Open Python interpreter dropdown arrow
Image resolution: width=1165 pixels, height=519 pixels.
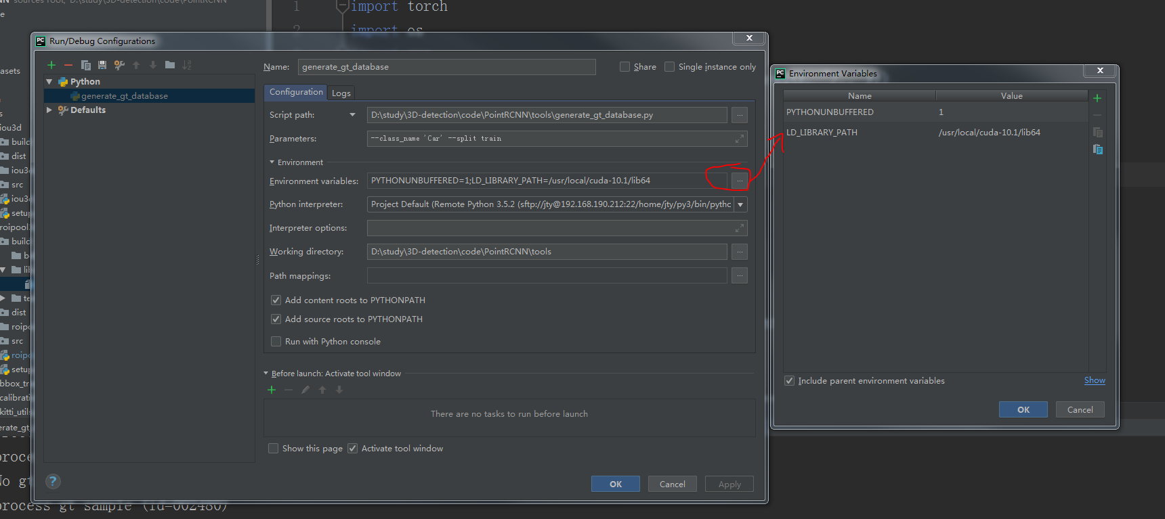point(740,204)
